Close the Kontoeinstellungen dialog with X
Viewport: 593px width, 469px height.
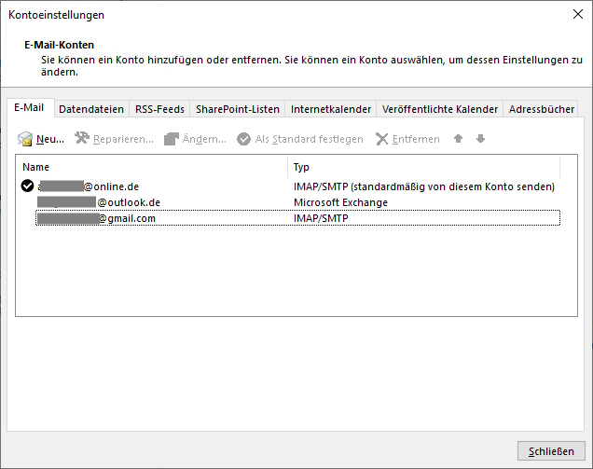pyautogui.click(x=577, y=14)
